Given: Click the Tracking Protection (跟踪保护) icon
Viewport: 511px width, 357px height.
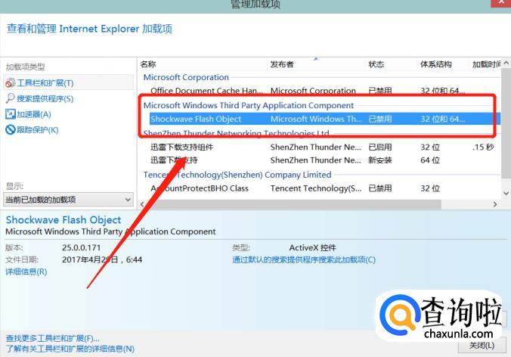Looking at the screenshot, I should (x=10, y=130).
